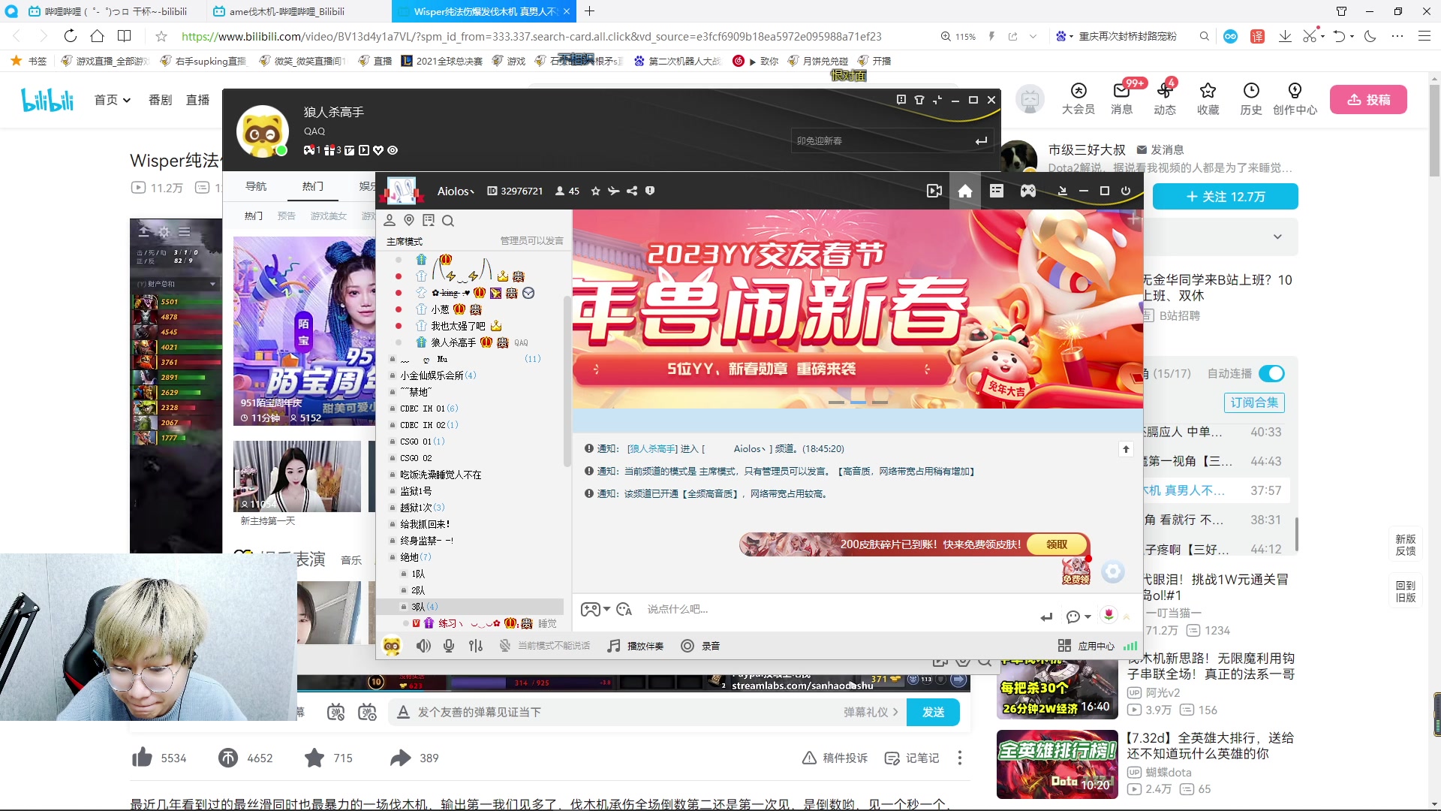Viewport: 1441px width, 811px height.
Task: Open Bilibili favorites (收藏) icon
Action: [1208, 98]
